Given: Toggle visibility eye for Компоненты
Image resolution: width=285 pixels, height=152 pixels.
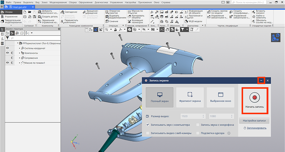Looking at the screenshot, I should [7, 53].
